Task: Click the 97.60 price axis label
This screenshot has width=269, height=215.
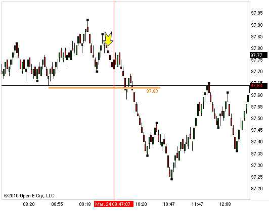Action: tap(257, 95)
